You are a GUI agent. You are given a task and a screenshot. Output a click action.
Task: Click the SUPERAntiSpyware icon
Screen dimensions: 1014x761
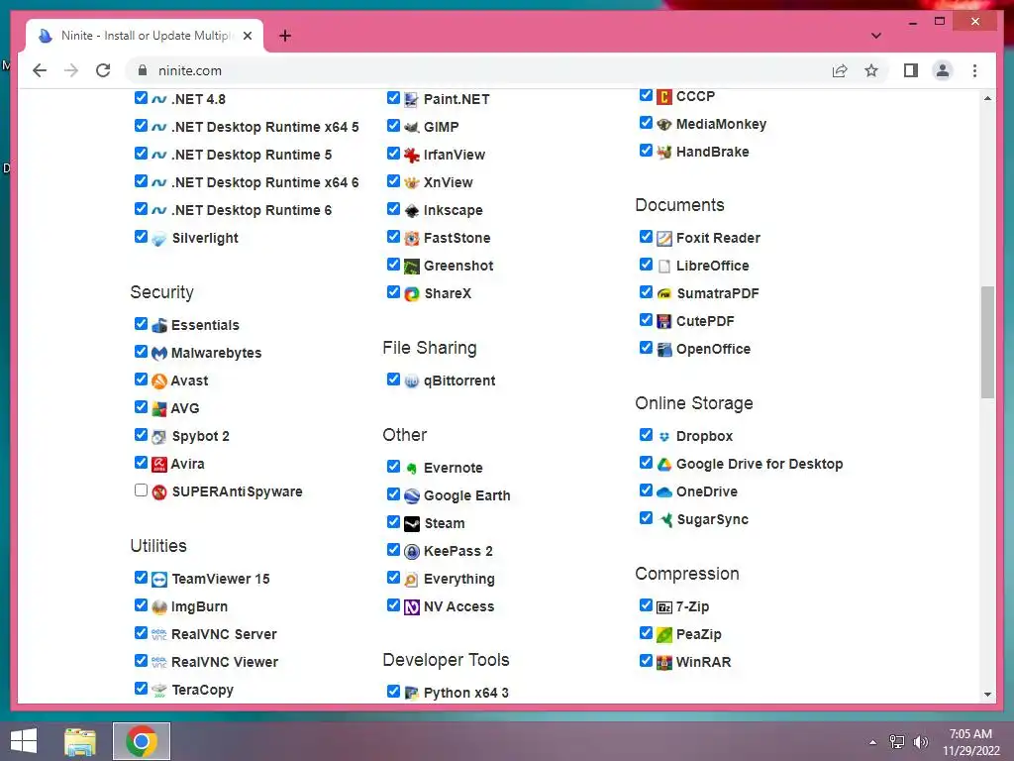tap(159, 491)
